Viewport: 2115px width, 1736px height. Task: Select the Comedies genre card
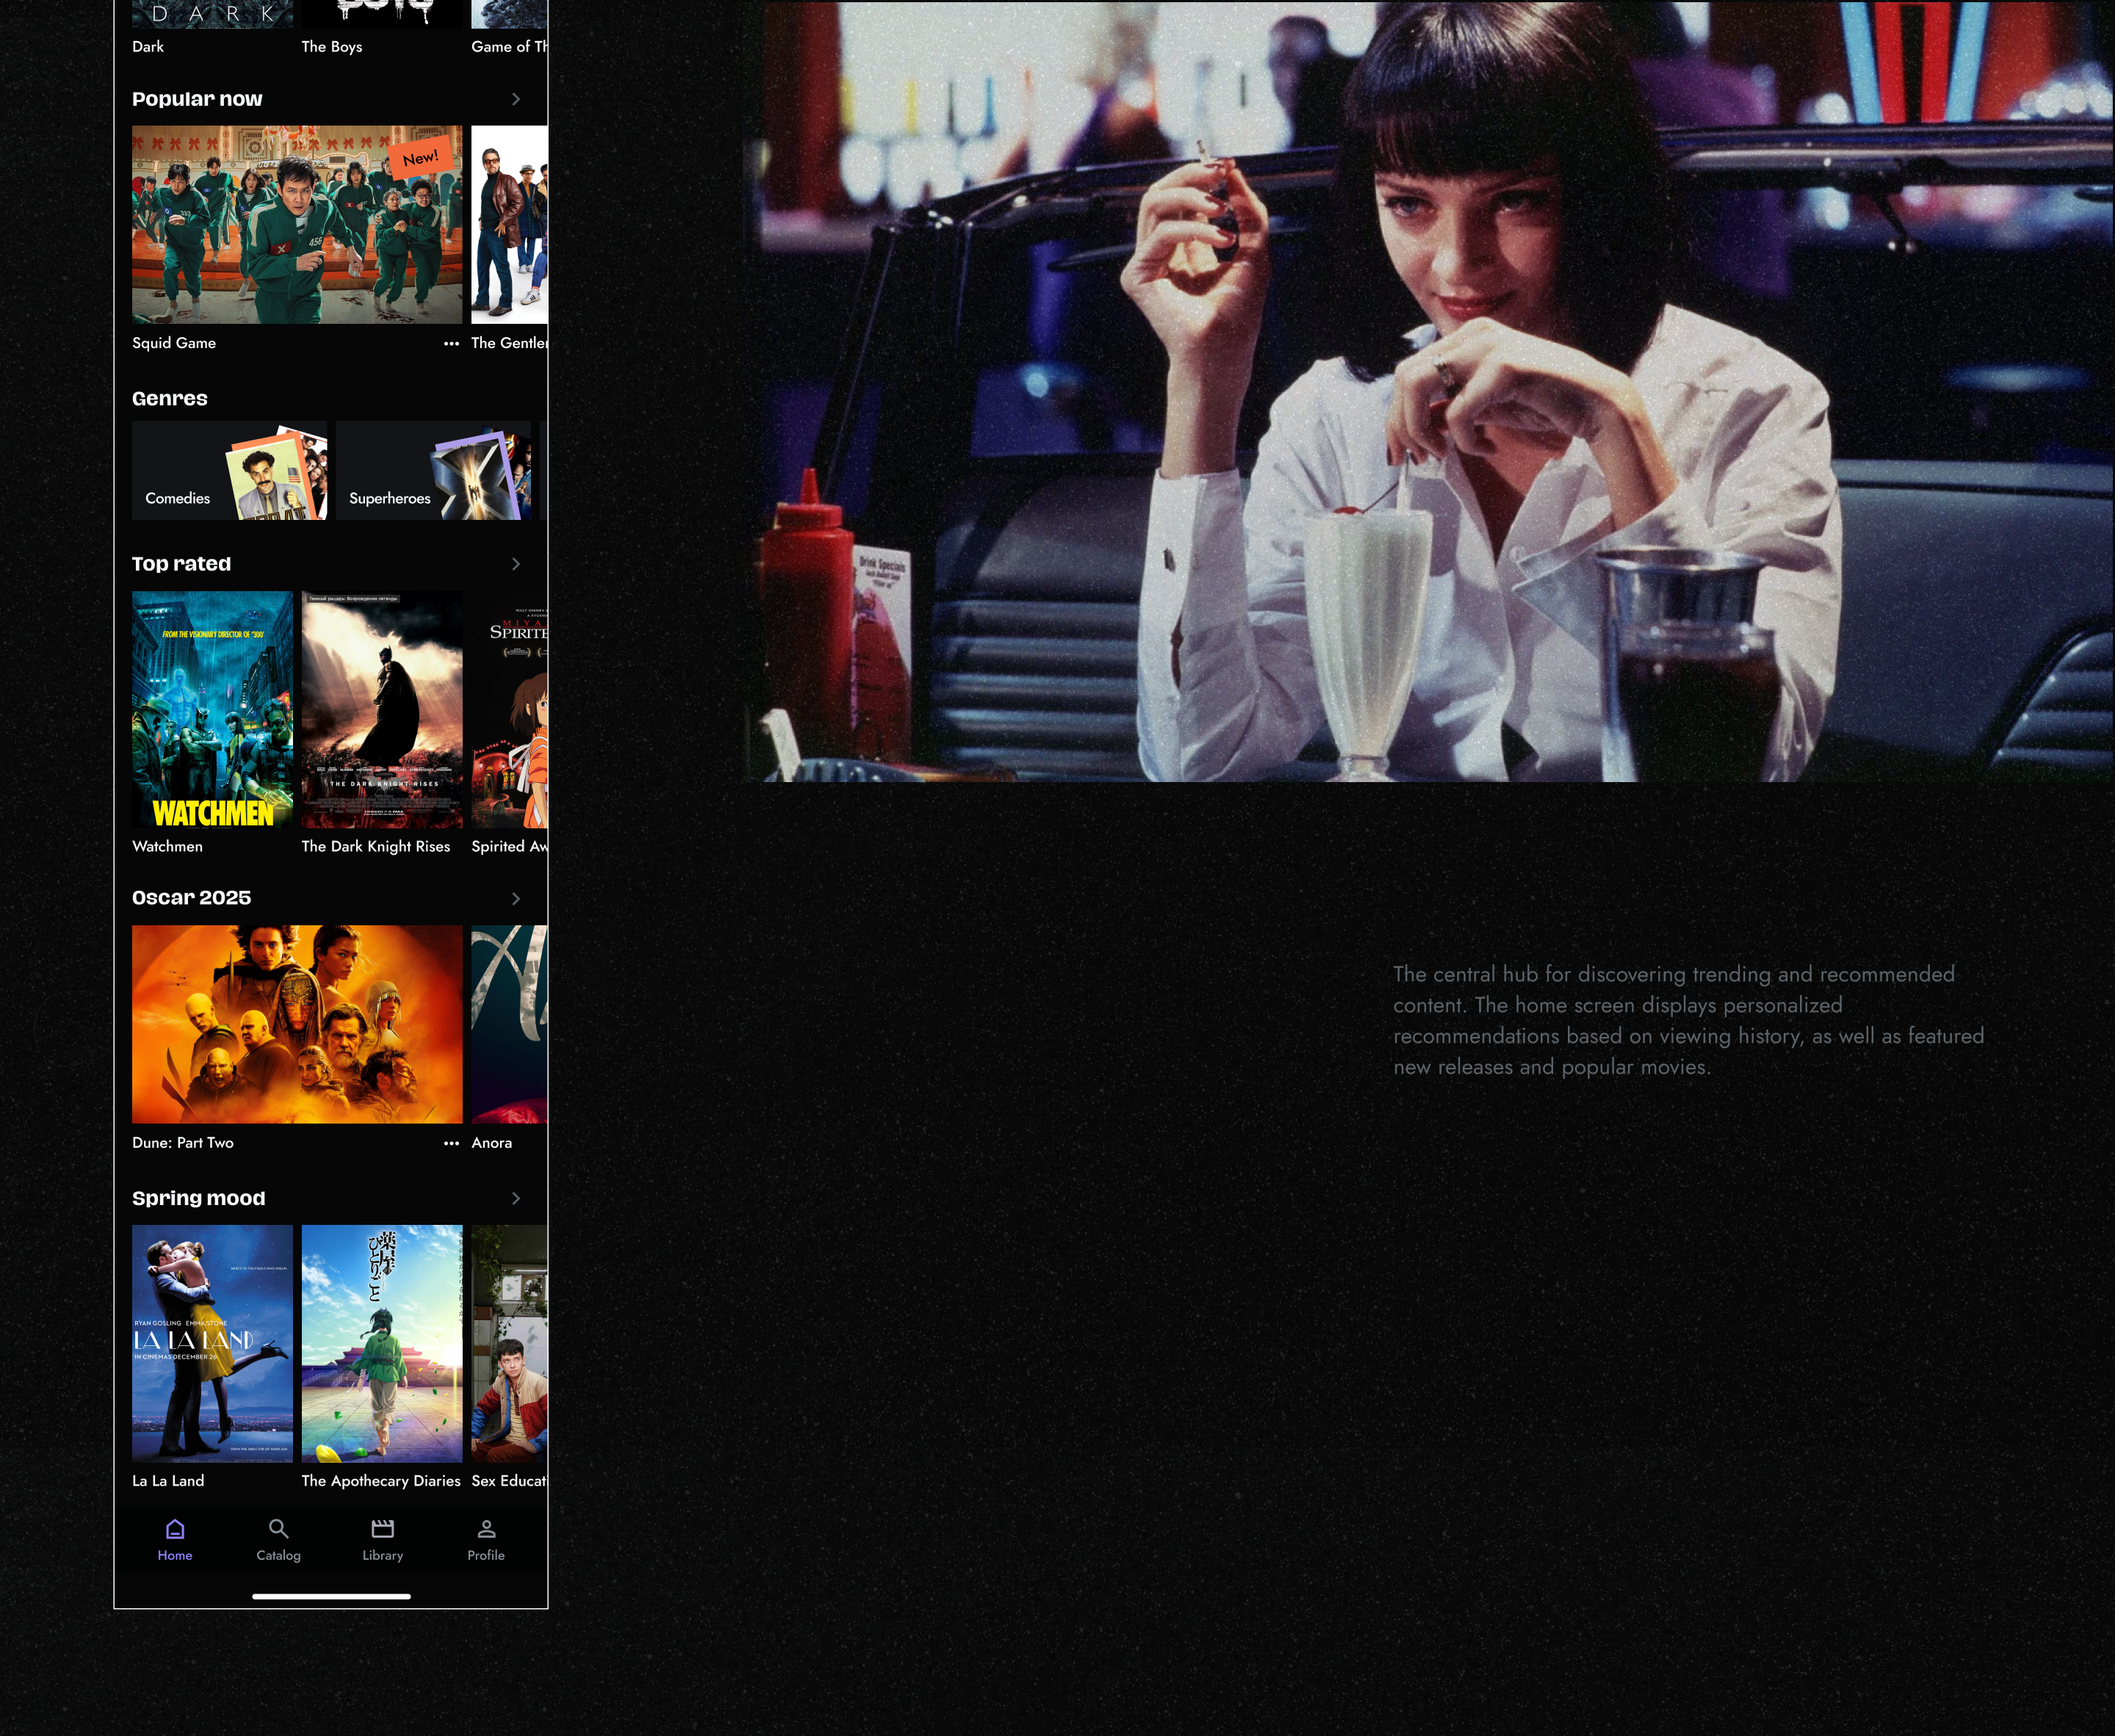229,471
